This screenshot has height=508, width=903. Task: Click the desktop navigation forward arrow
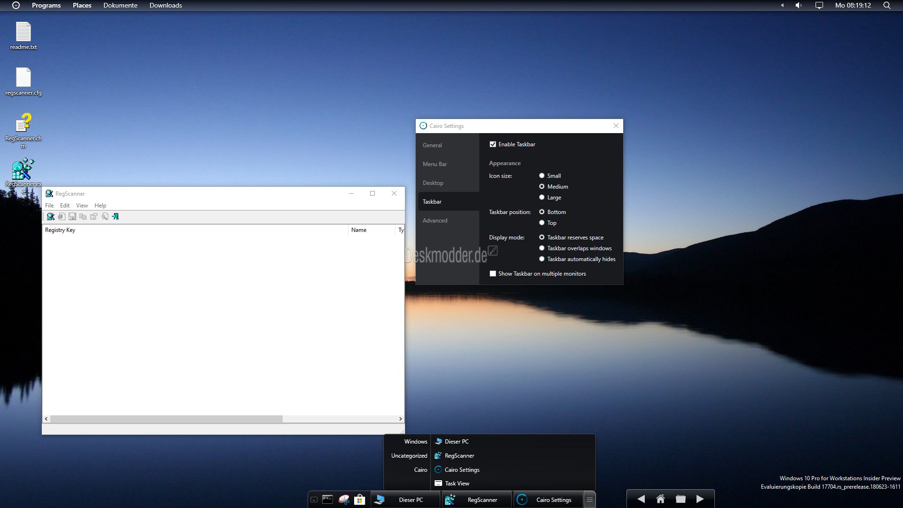(700, 499)
